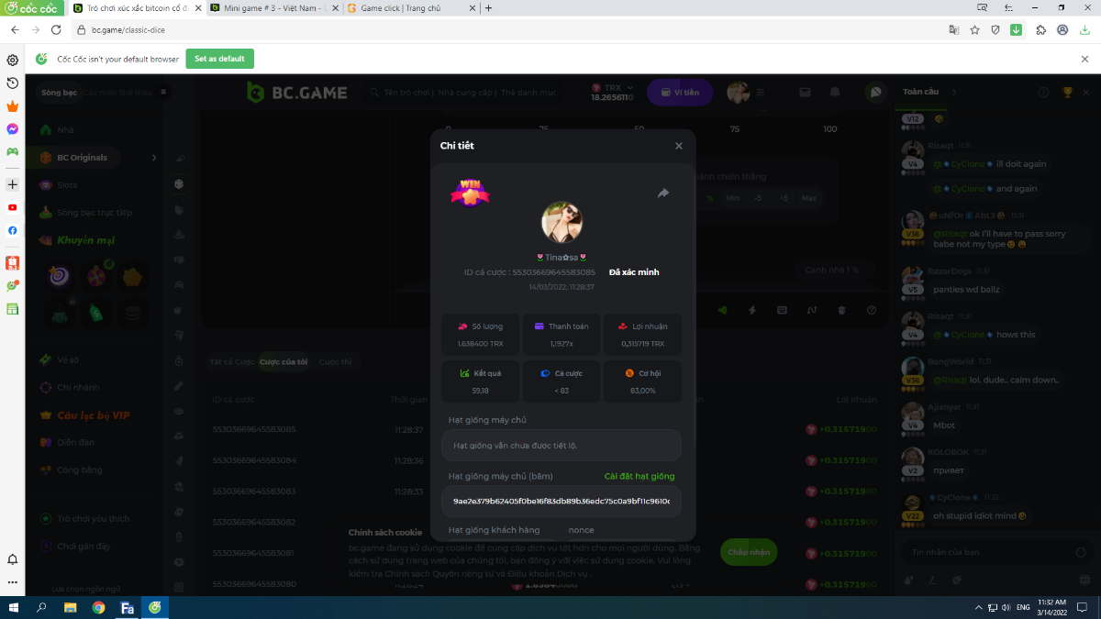
Task: Switch to the Sòng bạc mode toggle
Action: (x=59, y=93)
